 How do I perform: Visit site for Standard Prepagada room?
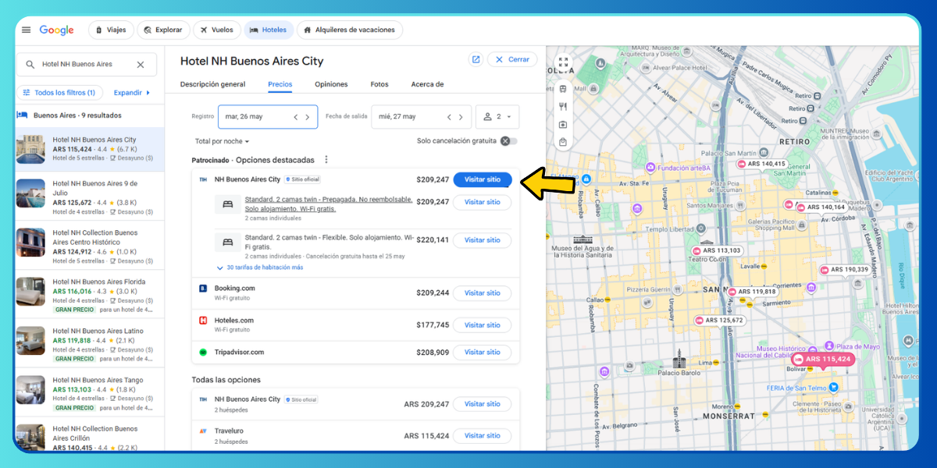[x=483, y=202]
